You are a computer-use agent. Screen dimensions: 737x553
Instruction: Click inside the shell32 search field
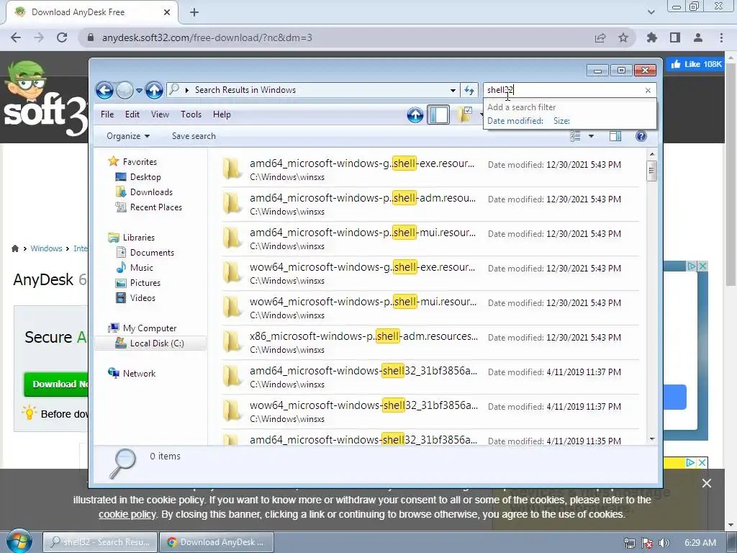click(564, 90)
